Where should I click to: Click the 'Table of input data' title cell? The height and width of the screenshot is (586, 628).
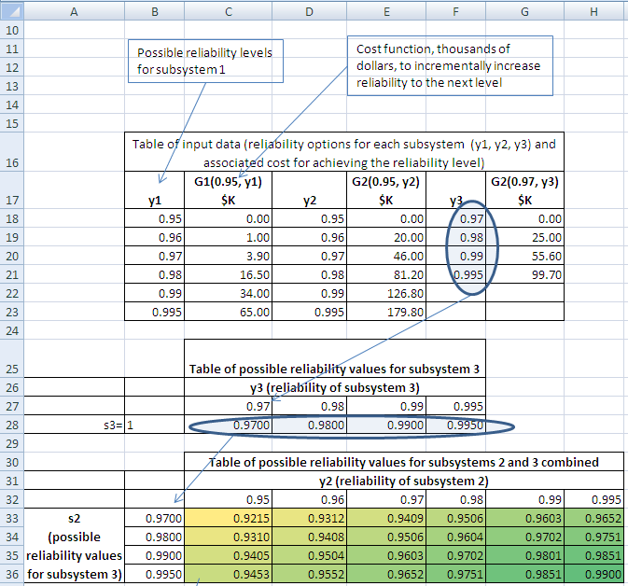pyautogui.click(x=344, y=152)
